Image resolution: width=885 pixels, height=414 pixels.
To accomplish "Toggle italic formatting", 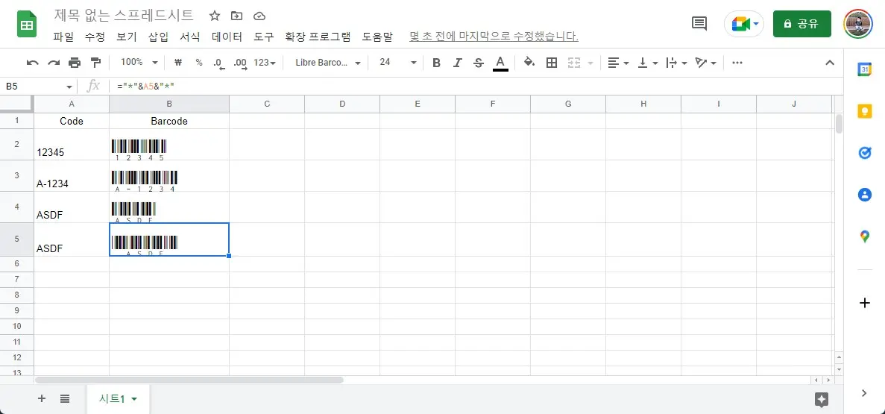I will 457,63.
